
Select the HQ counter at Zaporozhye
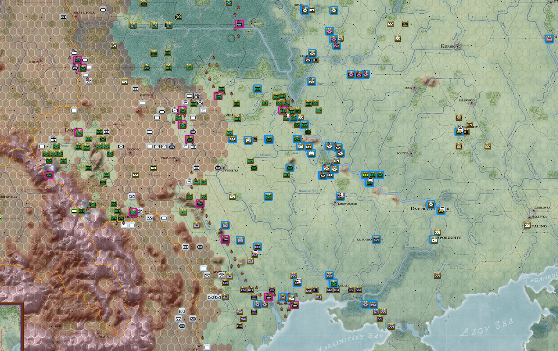tap(434, 240)
